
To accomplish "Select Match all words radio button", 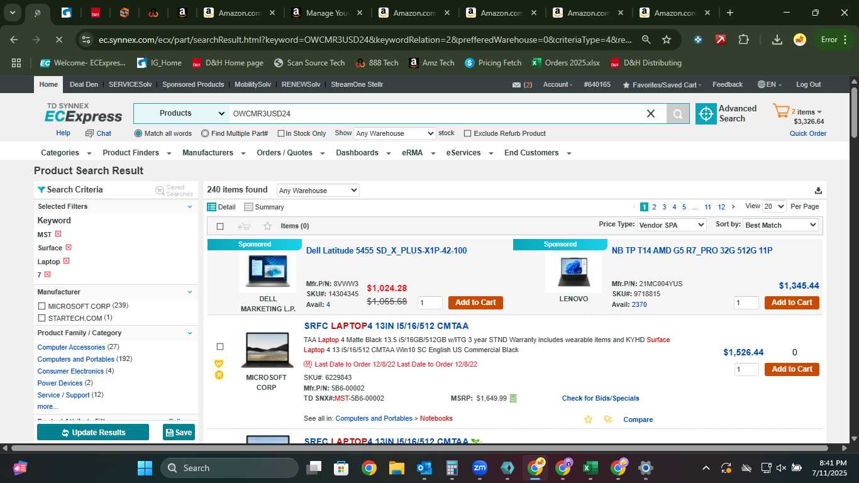I will (138, 133).
